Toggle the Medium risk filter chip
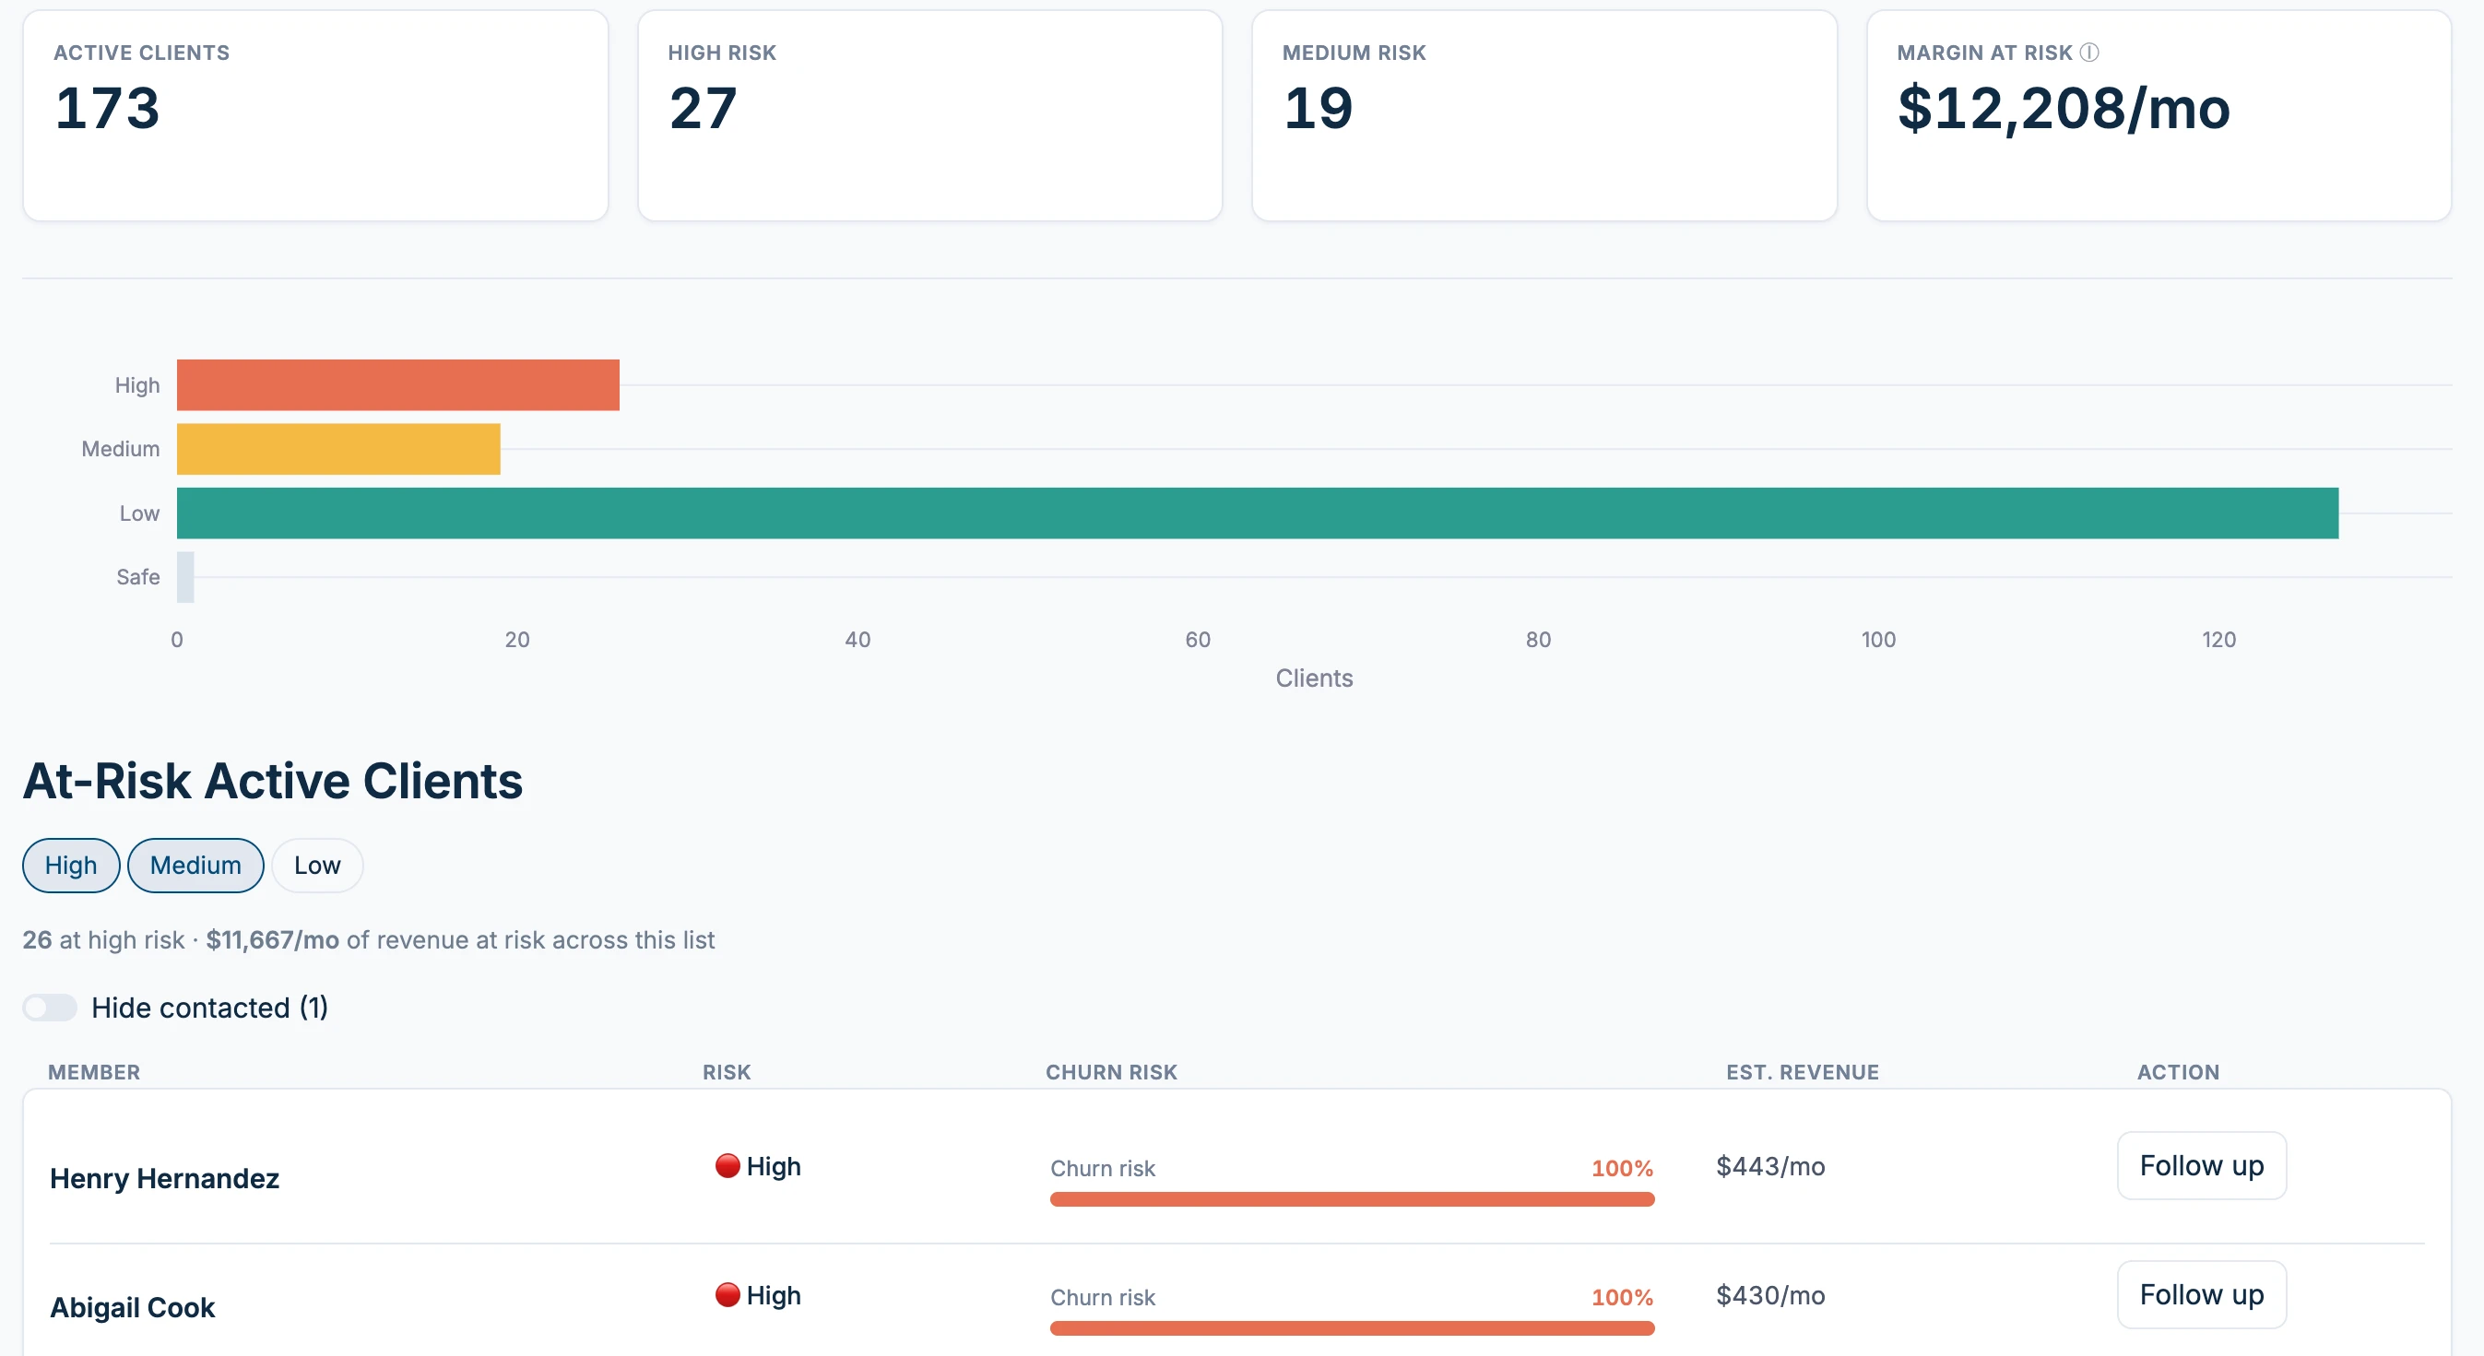 pos(195,865)
